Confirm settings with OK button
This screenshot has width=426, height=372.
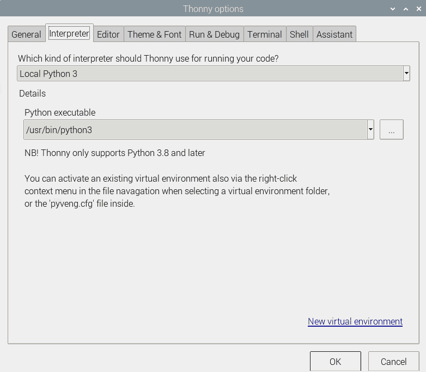tap(335, 362)
